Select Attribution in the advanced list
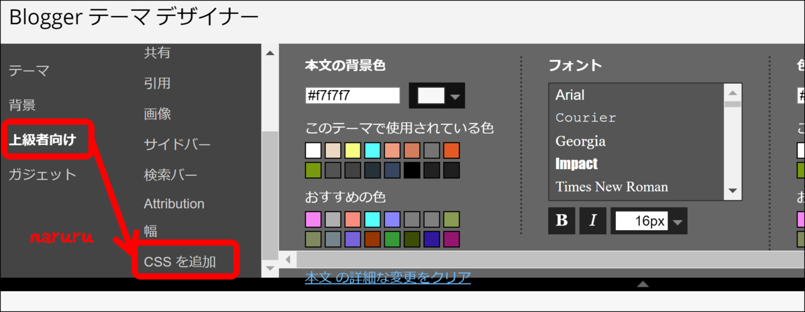The height and width of the screenshot is (312, 805). click(x=174, y=203)
